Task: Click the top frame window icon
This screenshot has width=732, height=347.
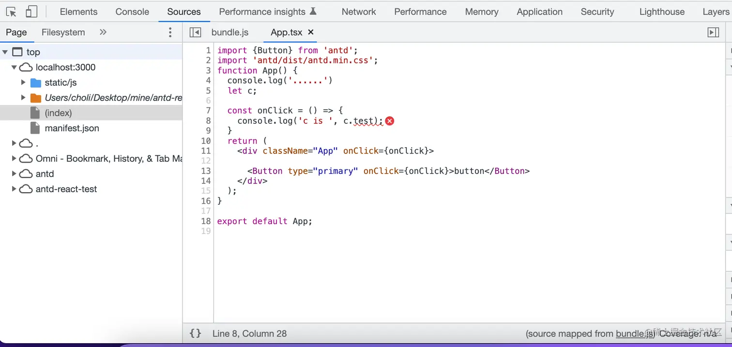Action: click(x=17, y=52)
